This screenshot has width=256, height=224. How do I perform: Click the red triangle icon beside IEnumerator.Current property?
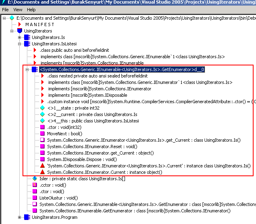point(42,172)
